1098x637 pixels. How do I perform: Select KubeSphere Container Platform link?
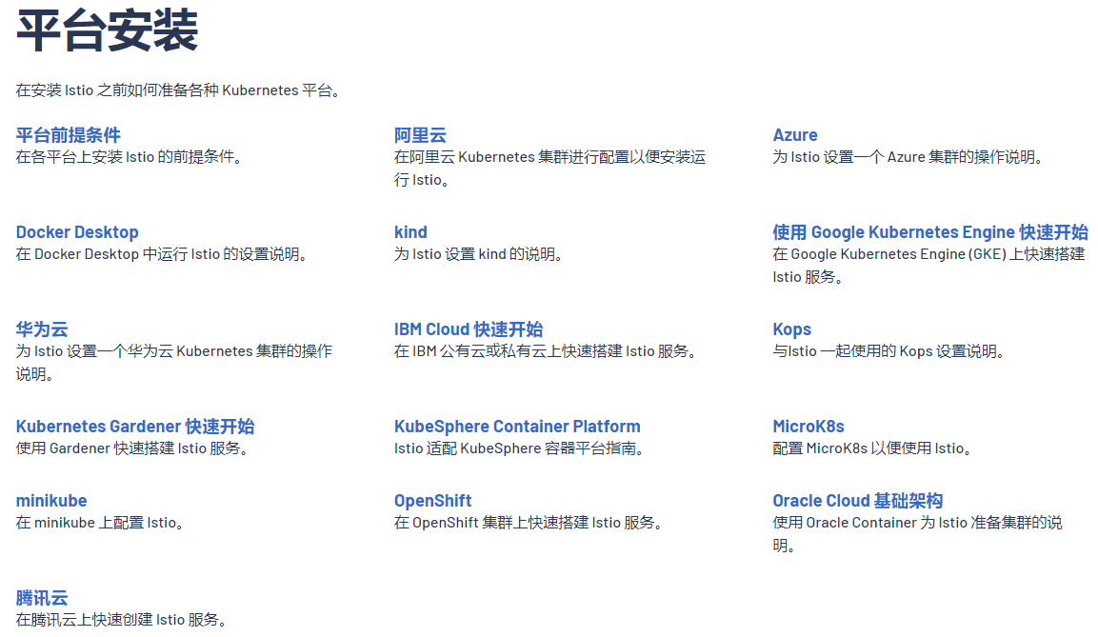pyautogui.click(x=517, y=427)
